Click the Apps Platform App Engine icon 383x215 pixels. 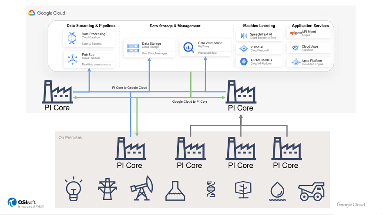(296, 62)
